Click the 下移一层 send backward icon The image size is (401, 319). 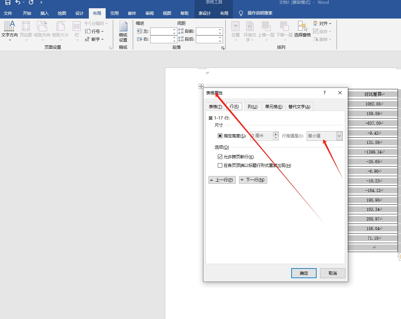[284, 31]
